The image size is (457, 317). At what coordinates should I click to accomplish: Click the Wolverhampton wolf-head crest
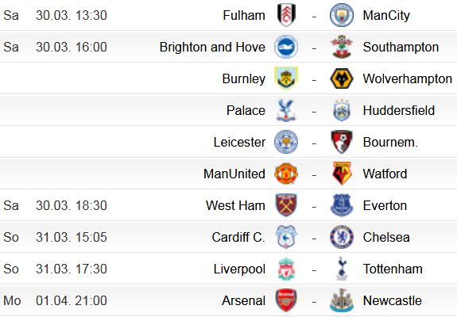(342, 78)
